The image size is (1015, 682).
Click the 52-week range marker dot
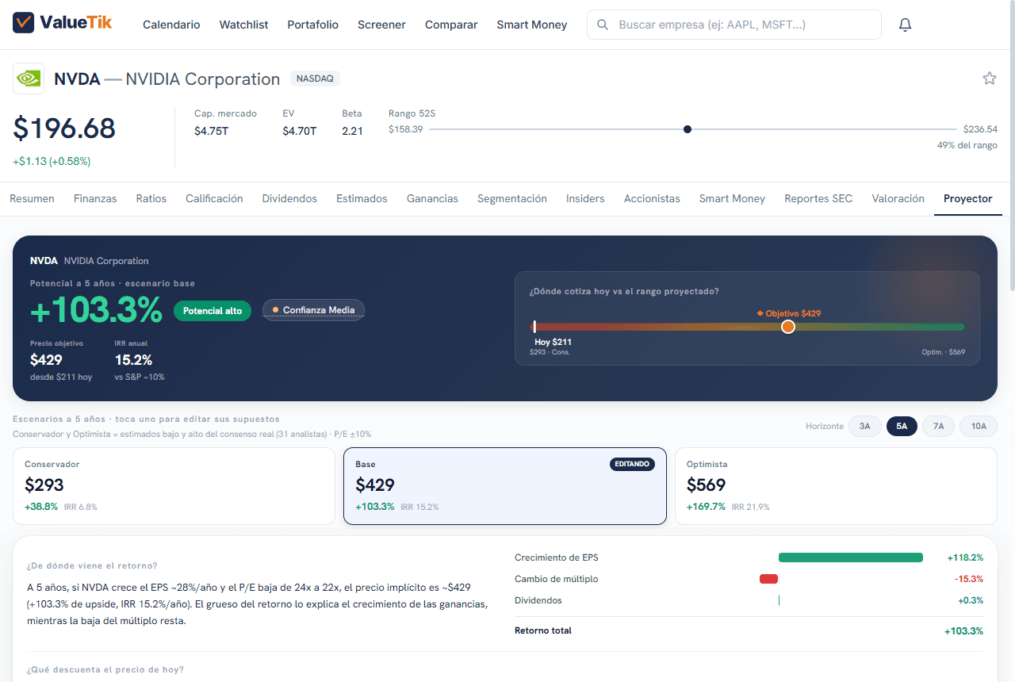(x=688, y=129)
